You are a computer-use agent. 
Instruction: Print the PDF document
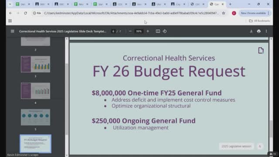click(259, 31)
